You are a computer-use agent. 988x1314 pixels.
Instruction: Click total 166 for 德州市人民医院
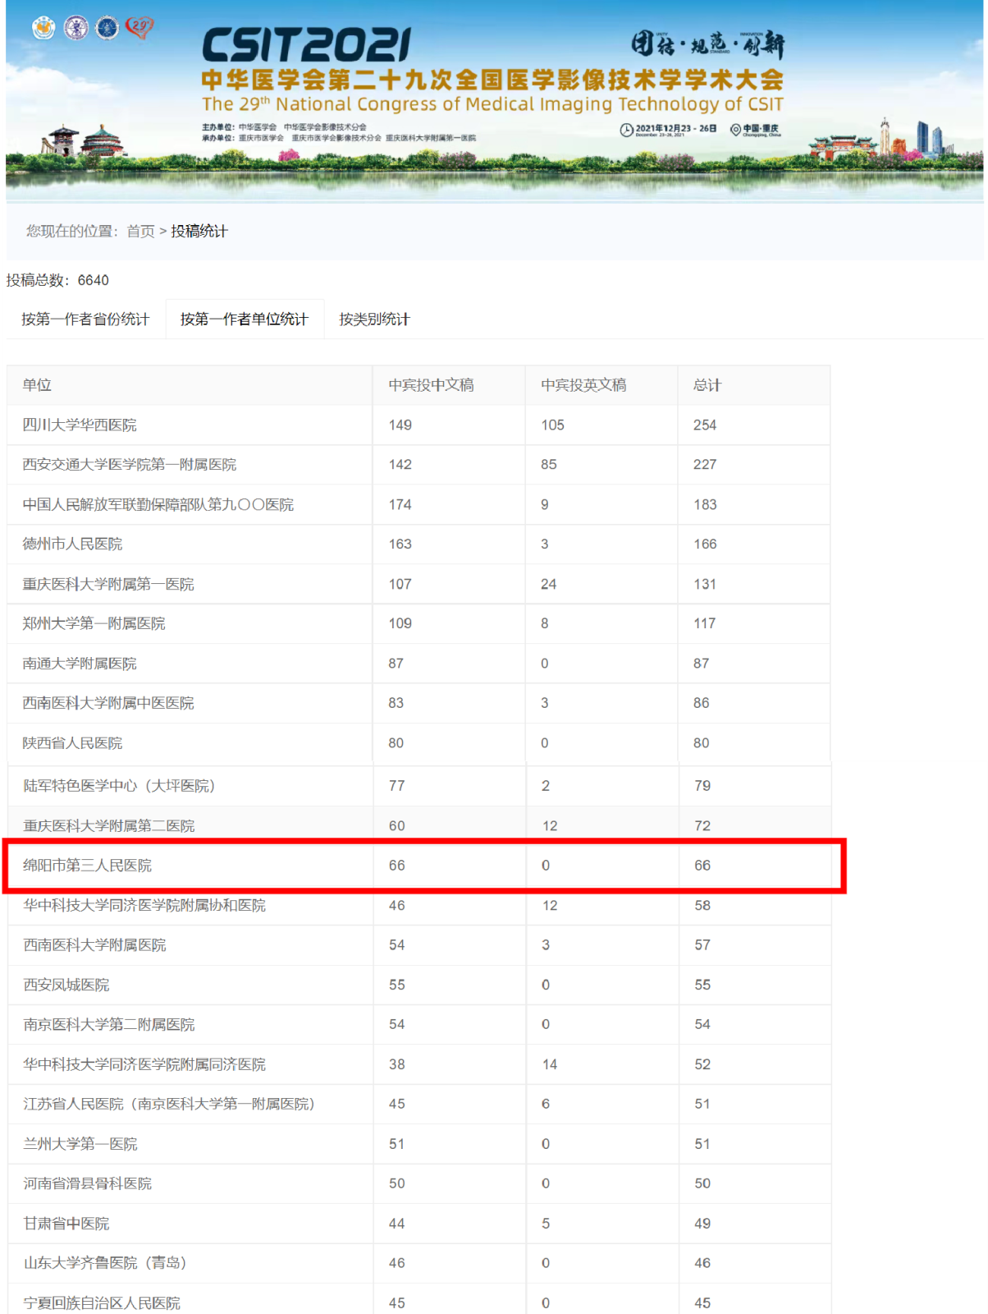(x=705, y=544)
